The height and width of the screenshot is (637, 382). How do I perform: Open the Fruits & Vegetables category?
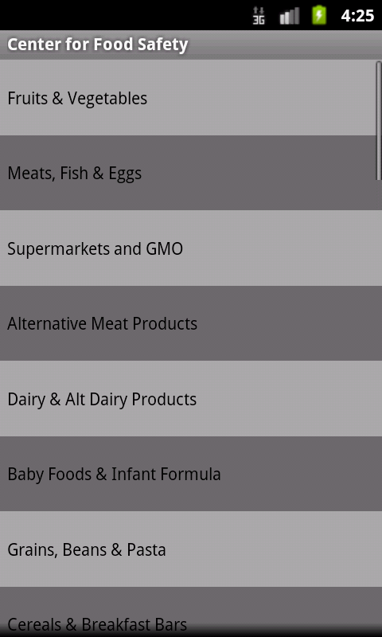click(188, 98)
